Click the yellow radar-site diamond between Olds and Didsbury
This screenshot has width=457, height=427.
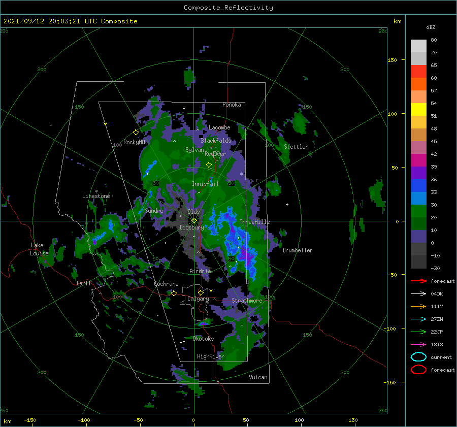tap(194, 221)
